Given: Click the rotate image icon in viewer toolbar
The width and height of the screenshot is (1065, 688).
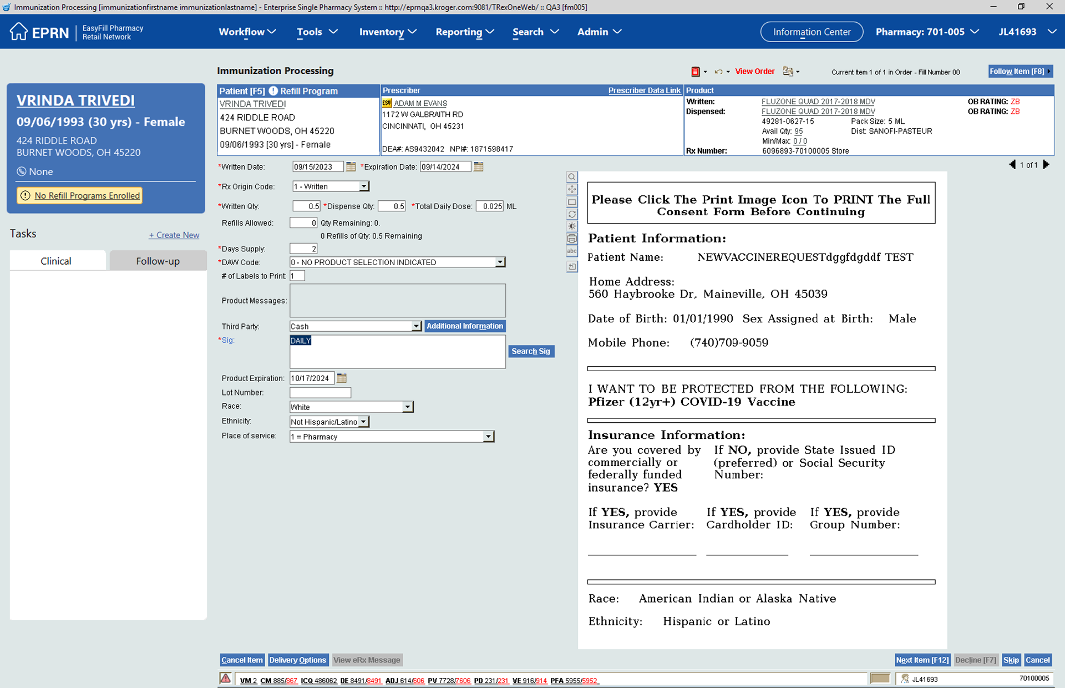Looking at the screenshot, I should pyautogui.click(x=571, y=214).
